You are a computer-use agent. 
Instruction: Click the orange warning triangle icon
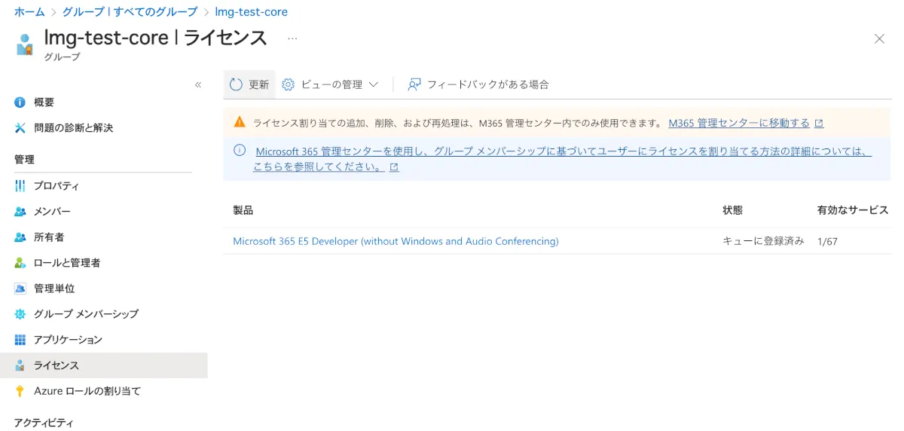pyautogui.click(x=240, y=122)
